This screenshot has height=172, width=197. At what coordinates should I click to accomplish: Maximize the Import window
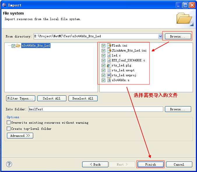click(x=185, y=5)
